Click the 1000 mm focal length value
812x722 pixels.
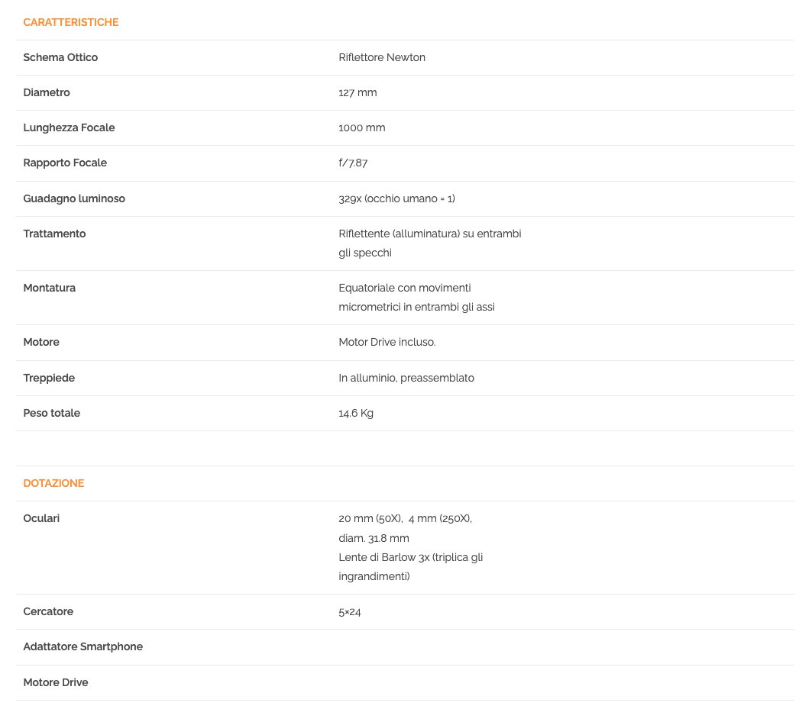pyautogui.click(x=362, y=127)
